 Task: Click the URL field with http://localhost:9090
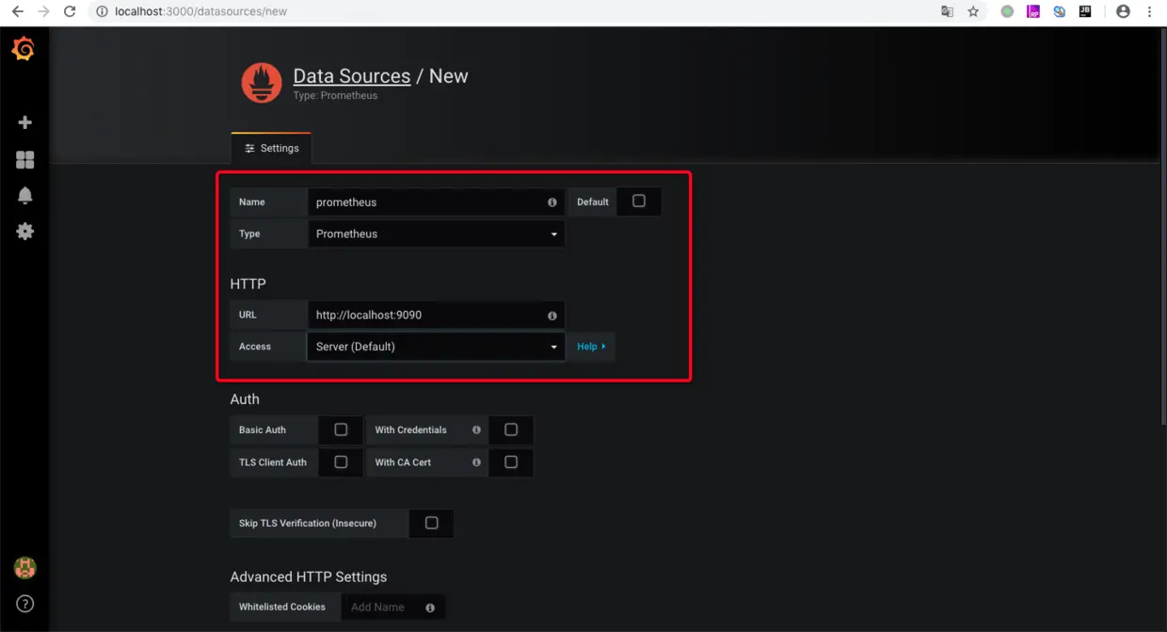(x=437, y=315)
